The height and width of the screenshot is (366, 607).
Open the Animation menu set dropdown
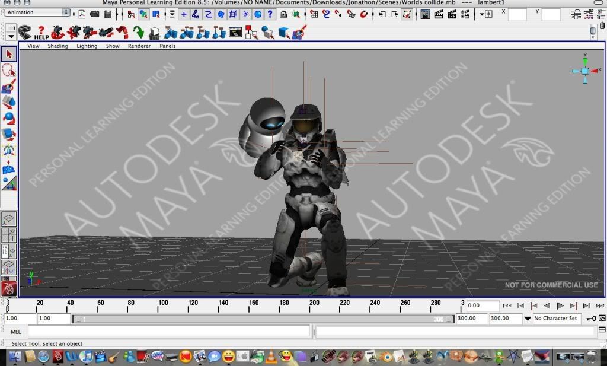(37, 12)
